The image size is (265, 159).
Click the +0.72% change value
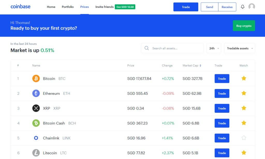168,78
